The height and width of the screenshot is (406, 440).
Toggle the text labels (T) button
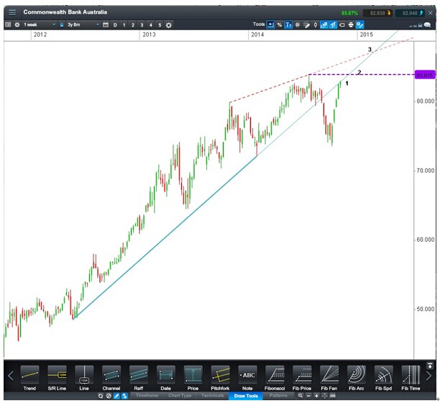pos(288,25)
